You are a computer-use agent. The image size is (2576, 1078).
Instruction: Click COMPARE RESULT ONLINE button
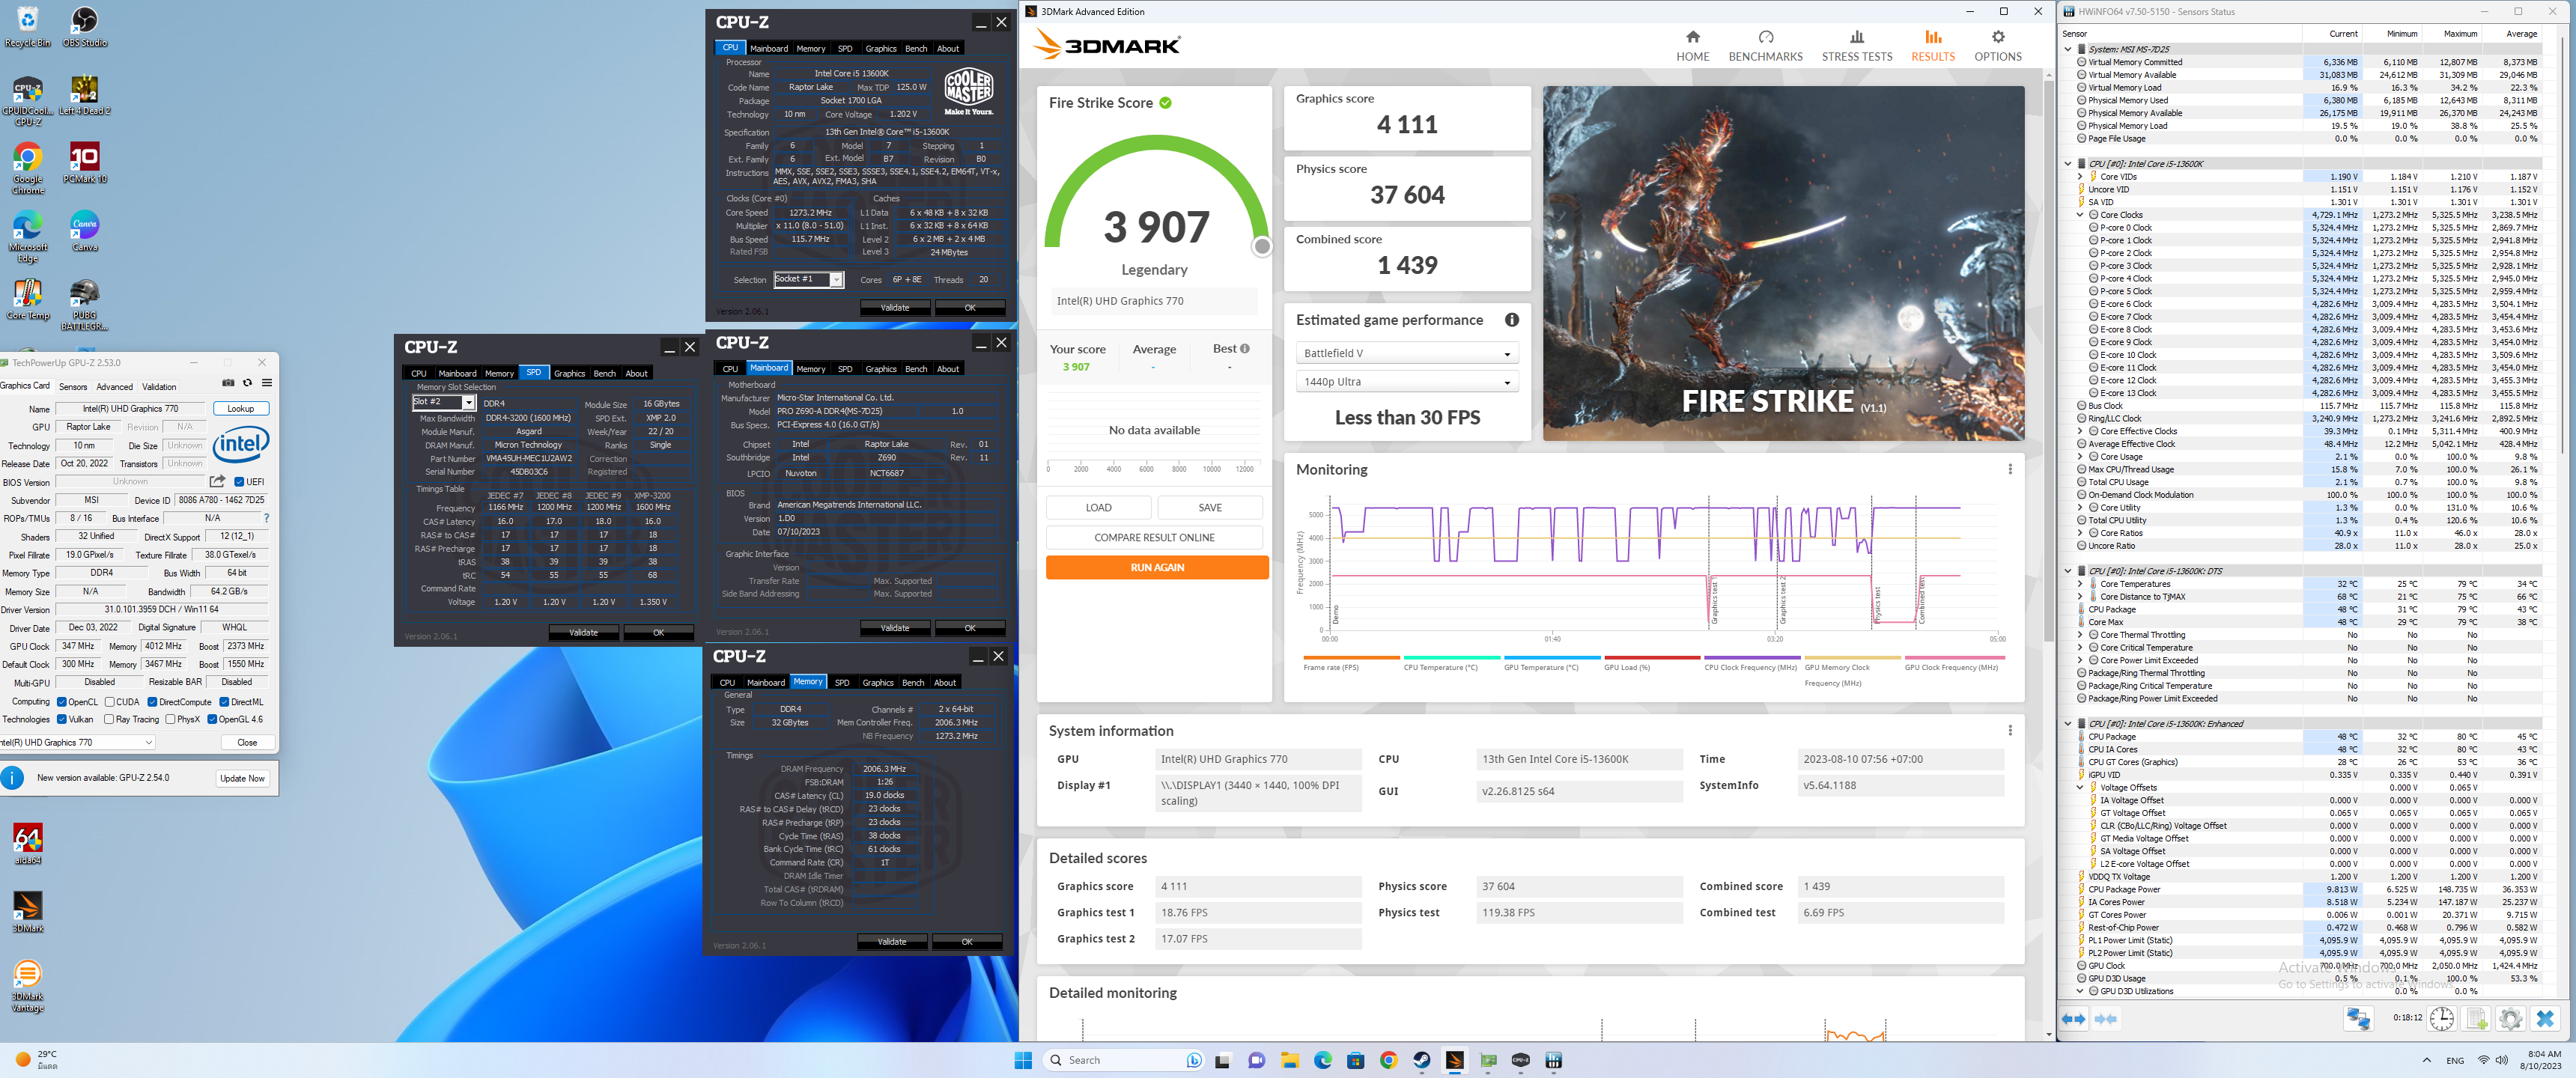(1154, 537)
